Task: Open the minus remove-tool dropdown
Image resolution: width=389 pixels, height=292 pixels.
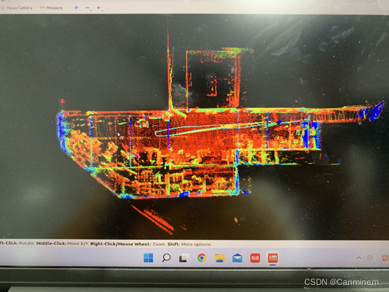Action: [88, 8]
